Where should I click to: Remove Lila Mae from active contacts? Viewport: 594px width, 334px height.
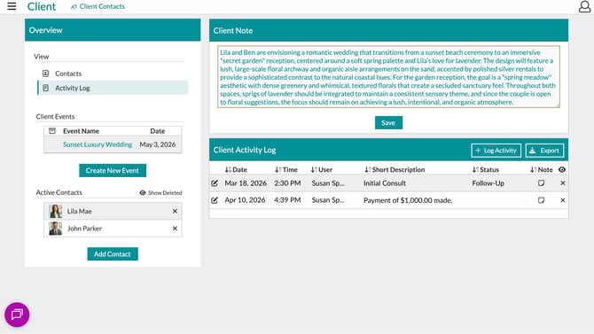[x=175, y=211]
